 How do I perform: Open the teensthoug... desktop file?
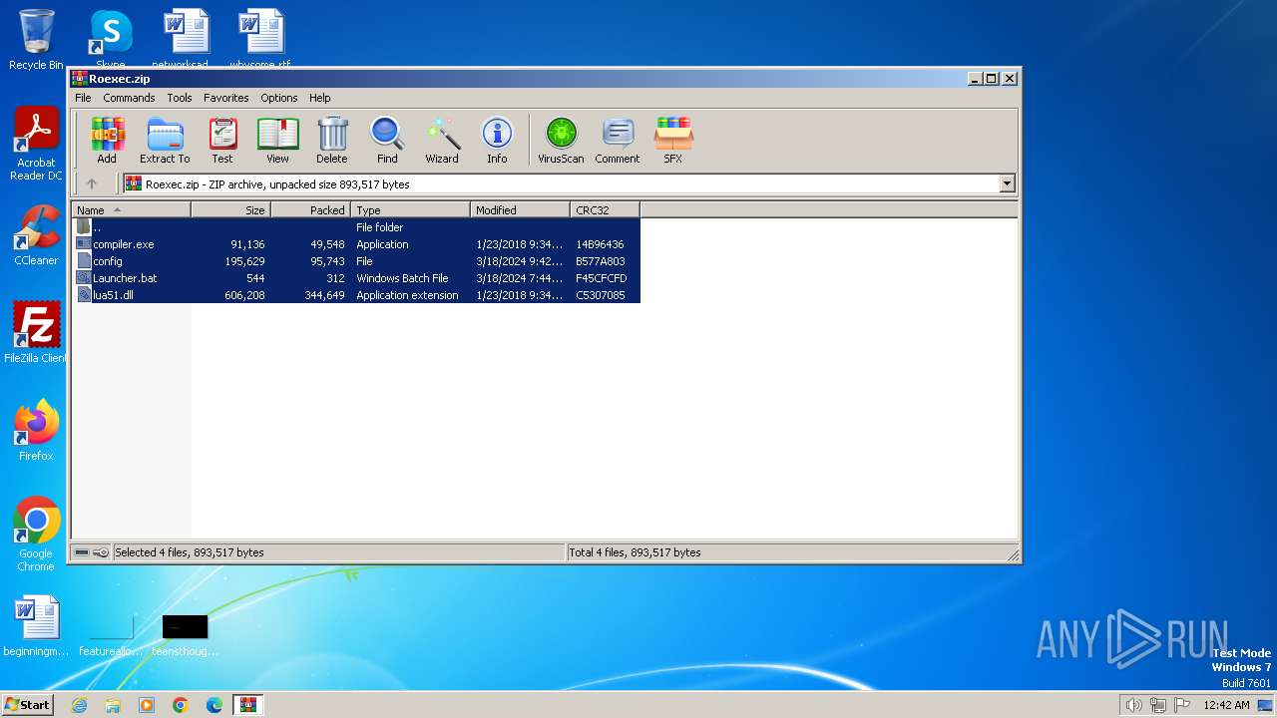tap(185, 634)
